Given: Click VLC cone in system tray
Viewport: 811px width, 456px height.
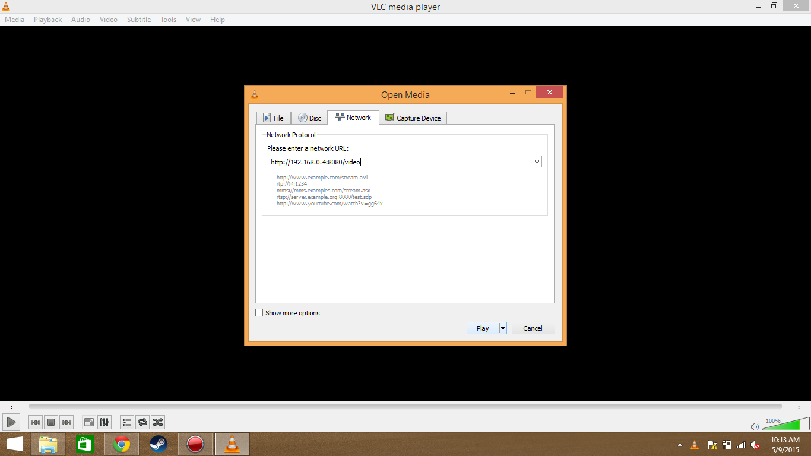Looking at the screenshot, I should tap(695, 445).
